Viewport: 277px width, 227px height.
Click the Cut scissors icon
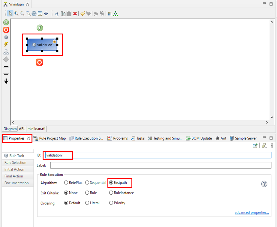[57, 13]
